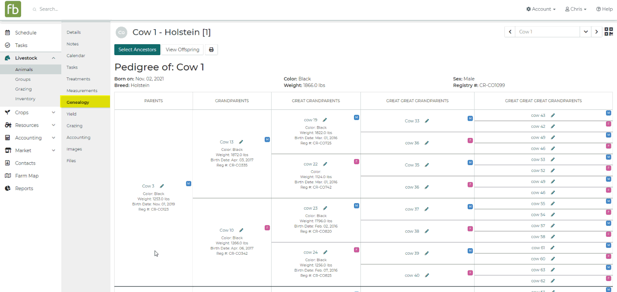Edit Cow 13 using its pencil icon
Screen dimensions: 617x292
point(241,142)
